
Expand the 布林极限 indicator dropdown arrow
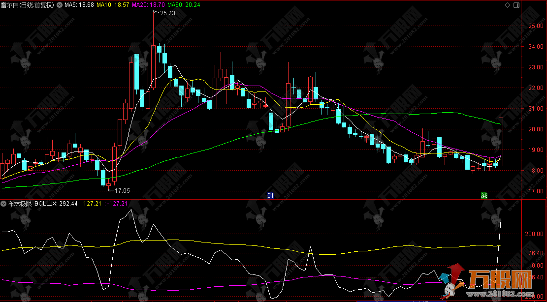point(3,203)
